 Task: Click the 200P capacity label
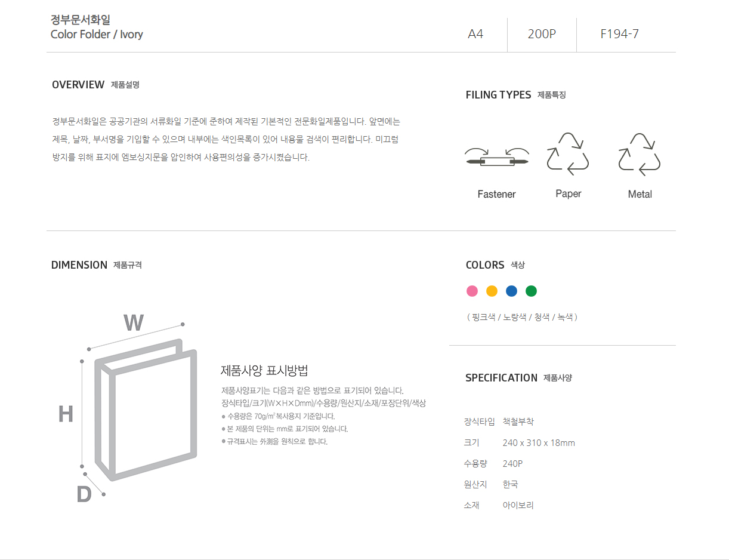[542, 34]
